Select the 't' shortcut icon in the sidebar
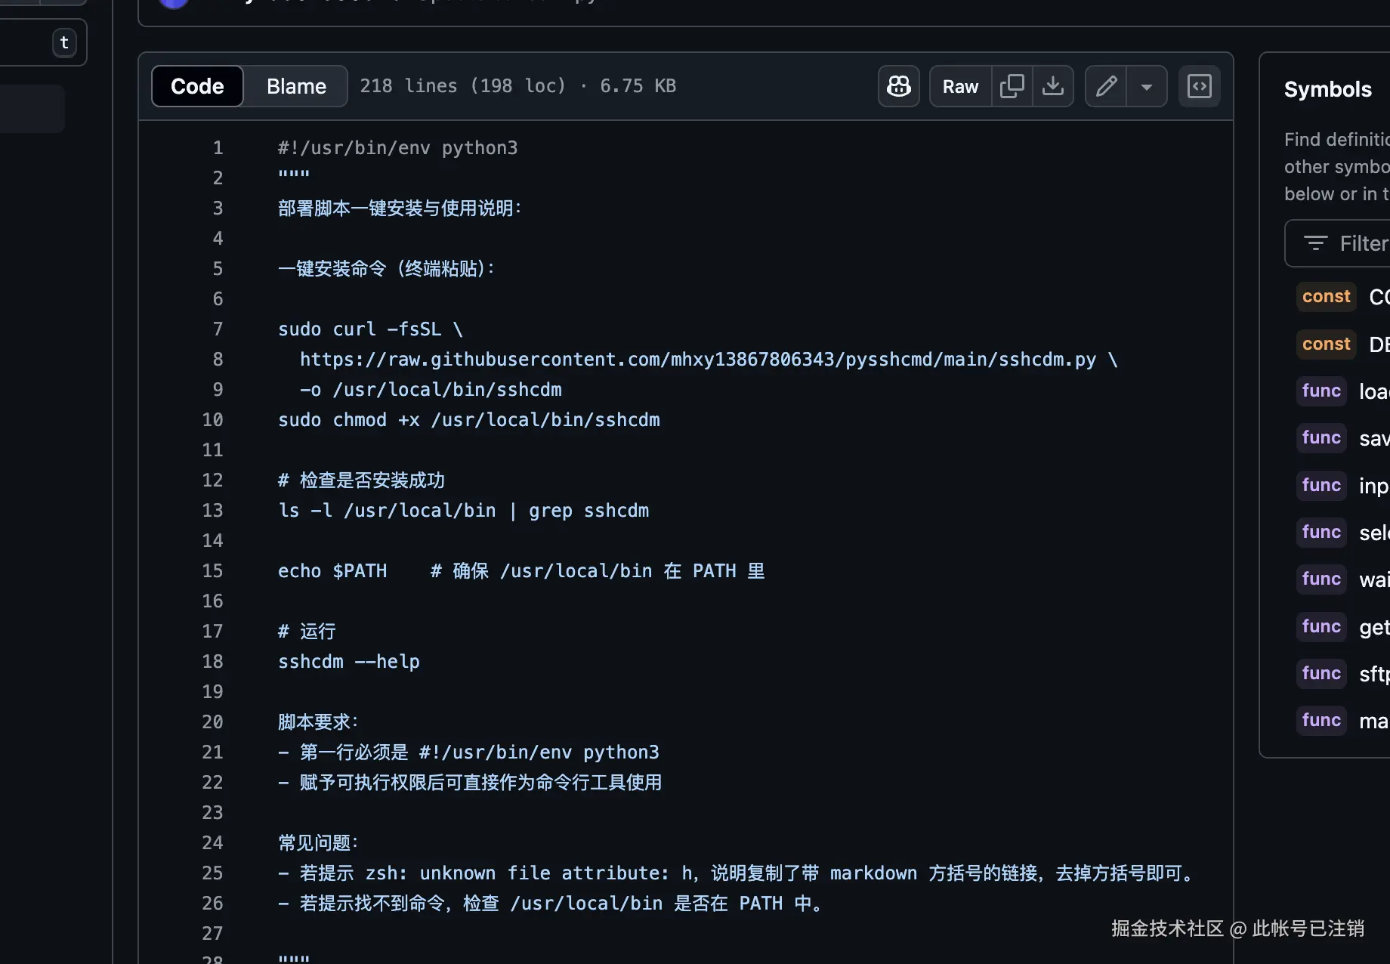1390x964 pixels. [64, 42]
